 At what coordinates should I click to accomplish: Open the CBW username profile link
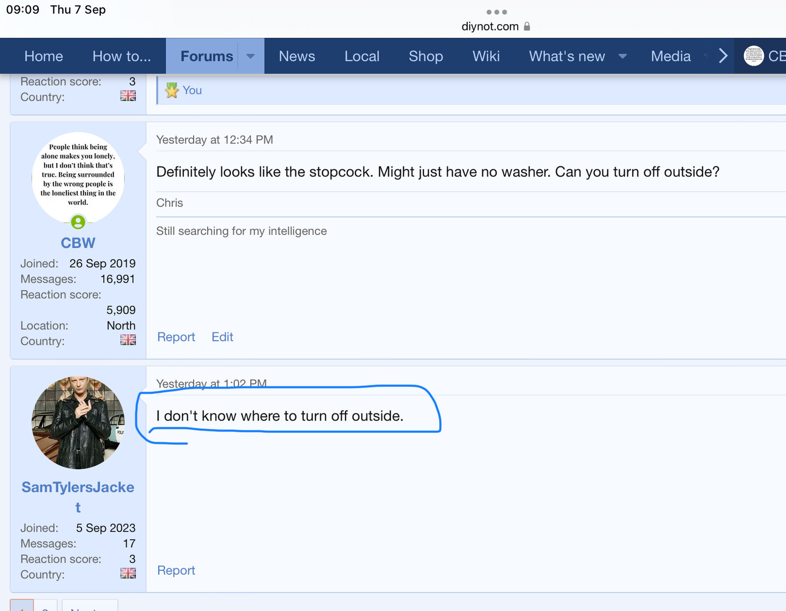[78, 243]
